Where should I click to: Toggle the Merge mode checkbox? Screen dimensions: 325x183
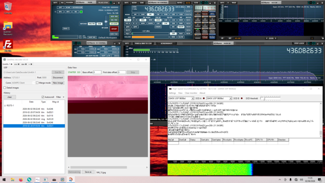[37, 83]
